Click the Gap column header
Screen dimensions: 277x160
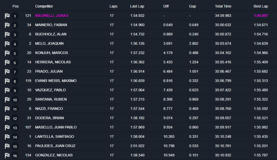[192, 6]
